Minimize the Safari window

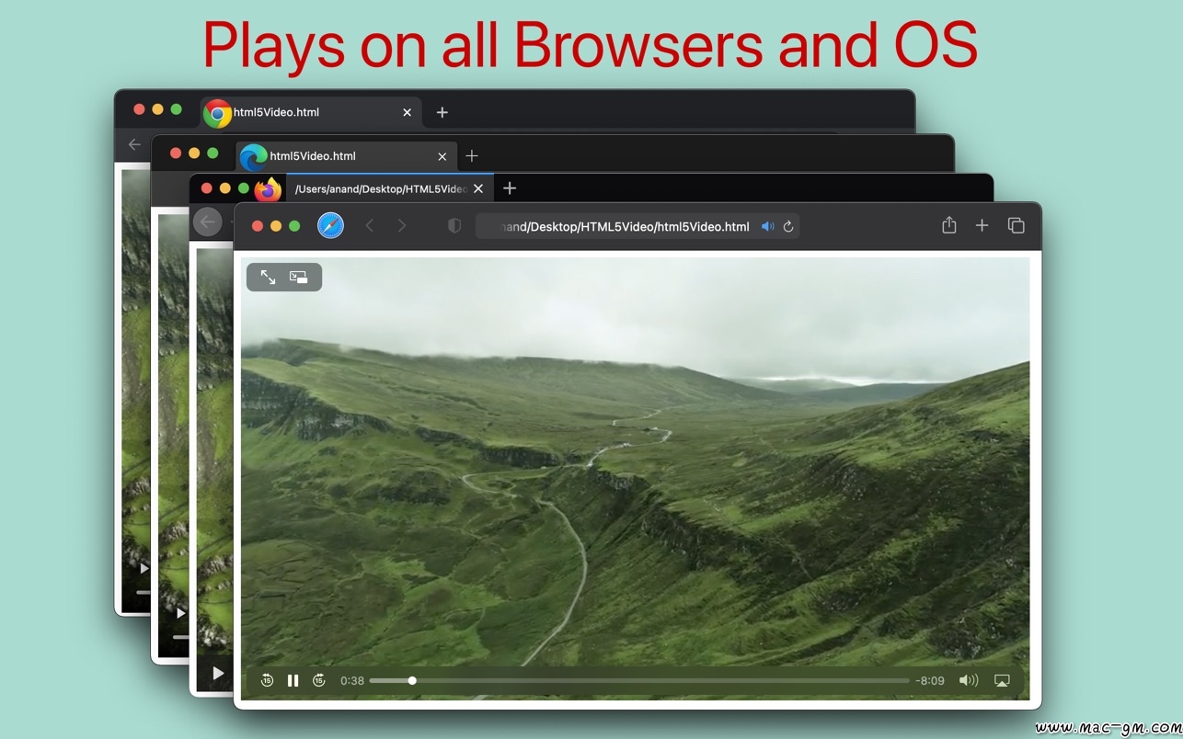click(276, 226)
